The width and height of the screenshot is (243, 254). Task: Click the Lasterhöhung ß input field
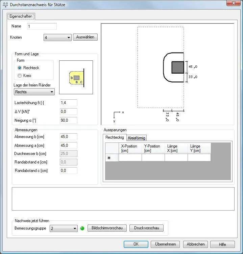pos(69,103)
